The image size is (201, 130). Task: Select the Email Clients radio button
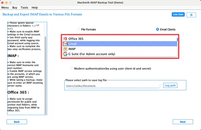157,29
